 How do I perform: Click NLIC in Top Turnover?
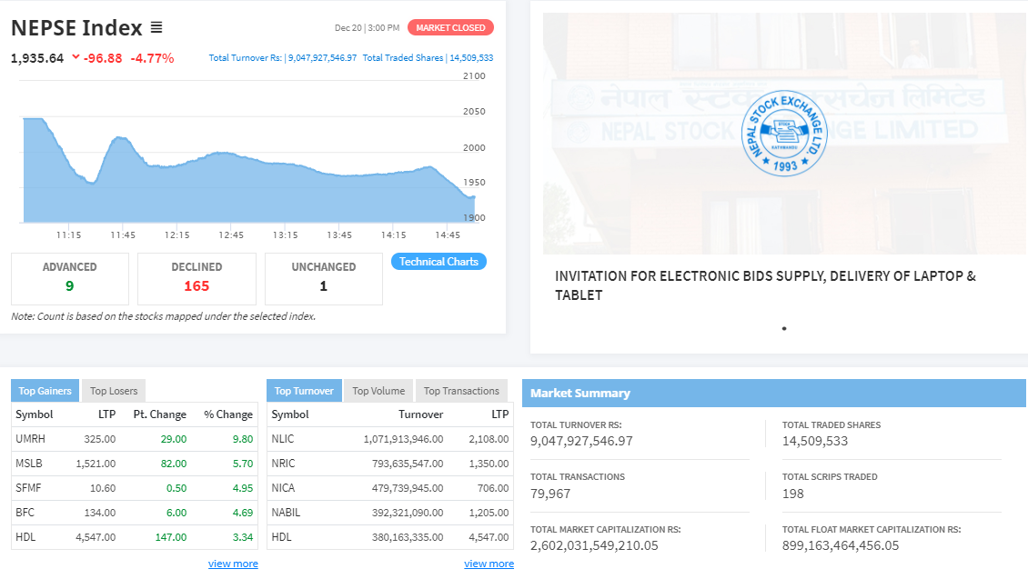[283, 439]
